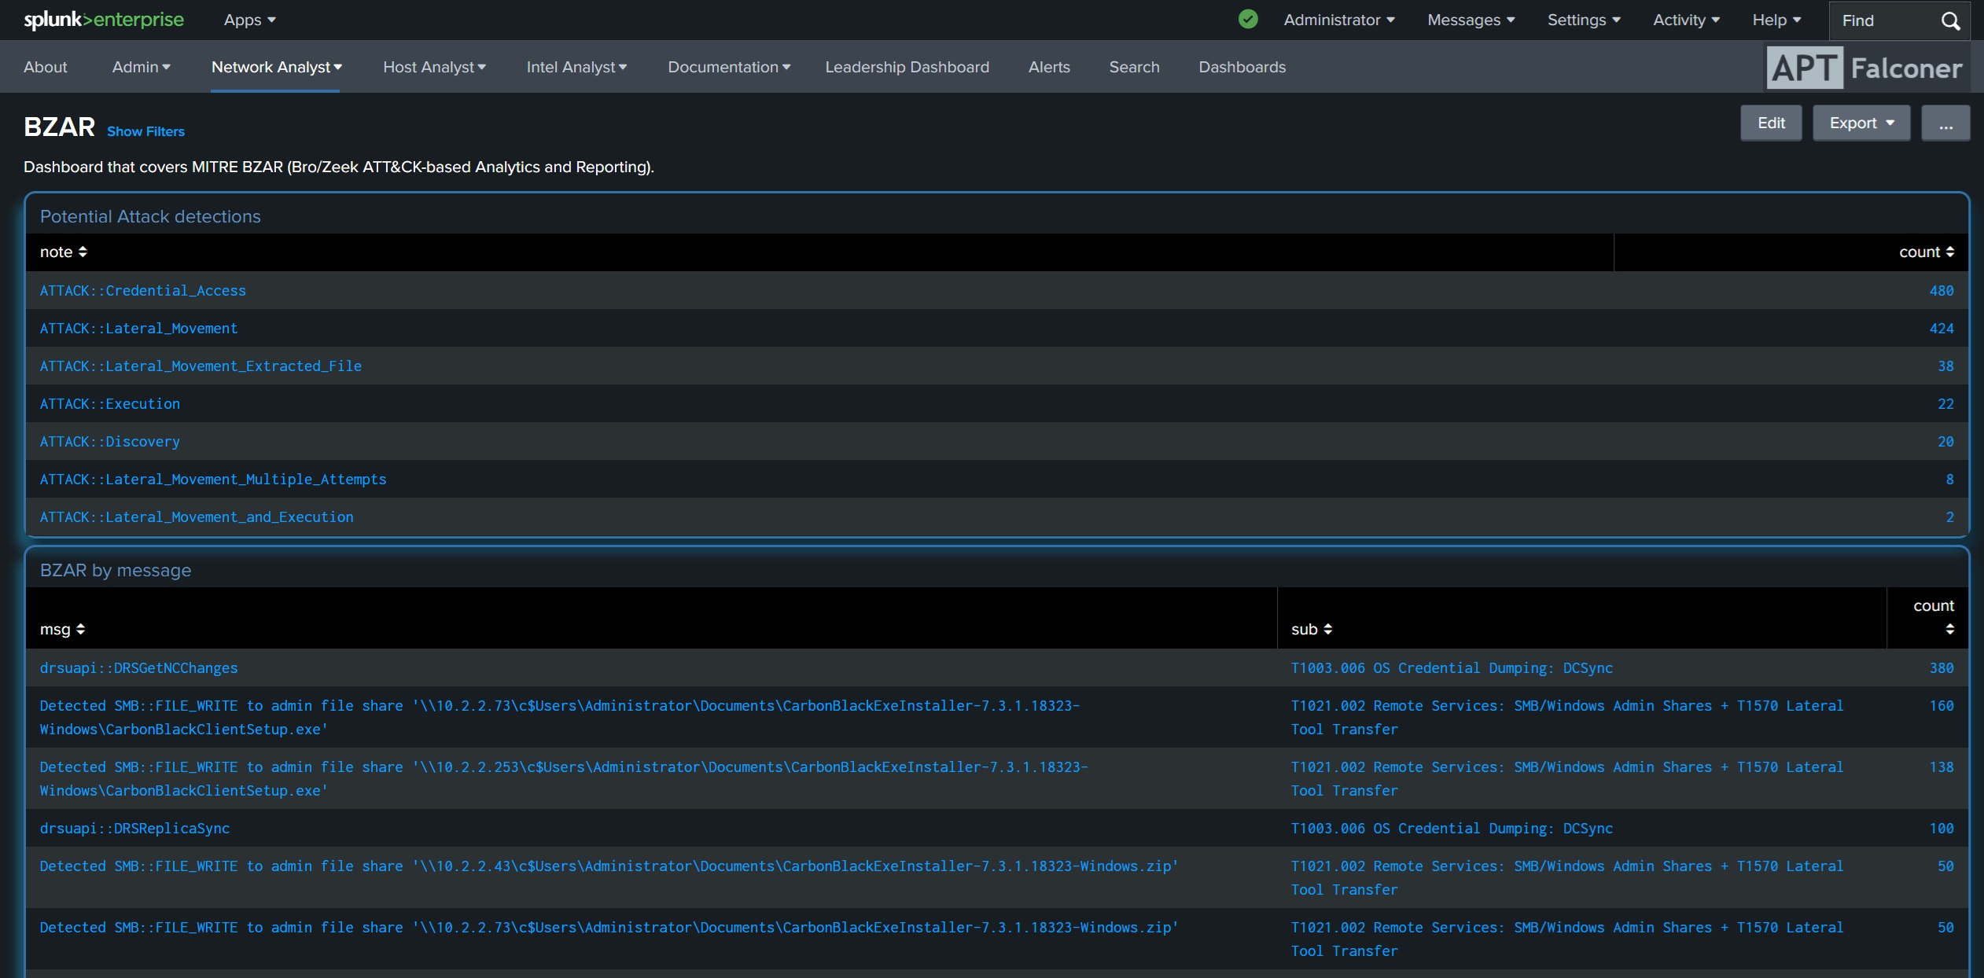Click count value 424

[x=1942, y=328]
